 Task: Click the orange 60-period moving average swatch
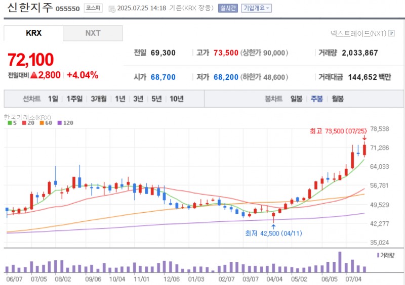42,123
